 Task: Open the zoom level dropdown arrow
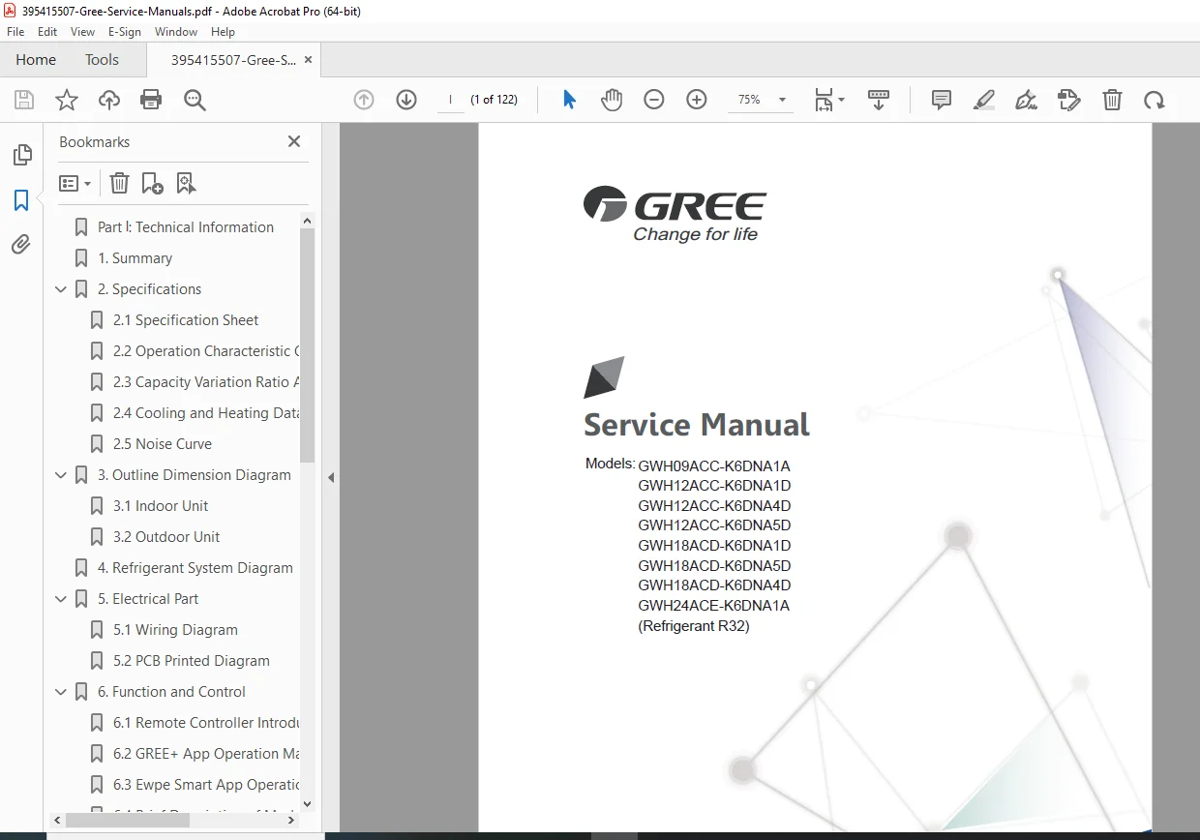click(x=782, y=100)
